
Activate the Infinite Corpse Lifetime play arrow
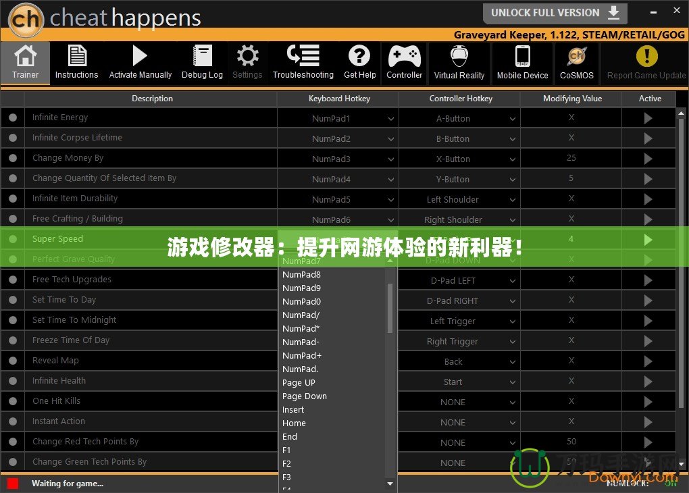tap(648, 138)
